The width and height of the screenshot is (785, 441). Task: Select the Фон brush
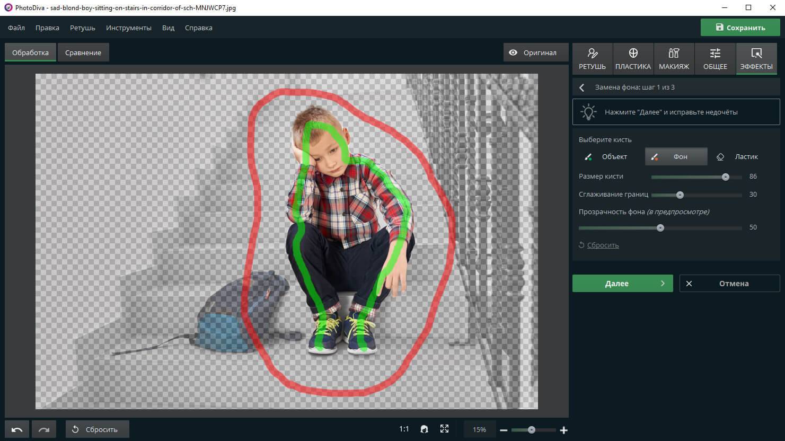(x=676, y=156)
